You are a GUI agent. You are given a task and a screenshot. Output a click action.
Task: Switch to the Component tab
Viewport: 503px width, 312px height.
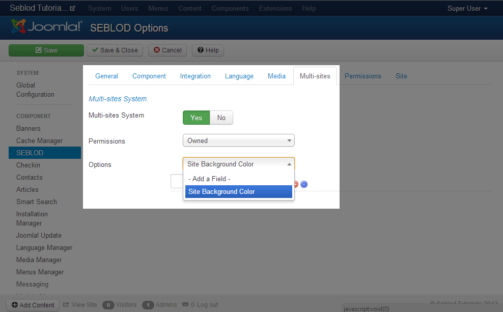point(149,76)
